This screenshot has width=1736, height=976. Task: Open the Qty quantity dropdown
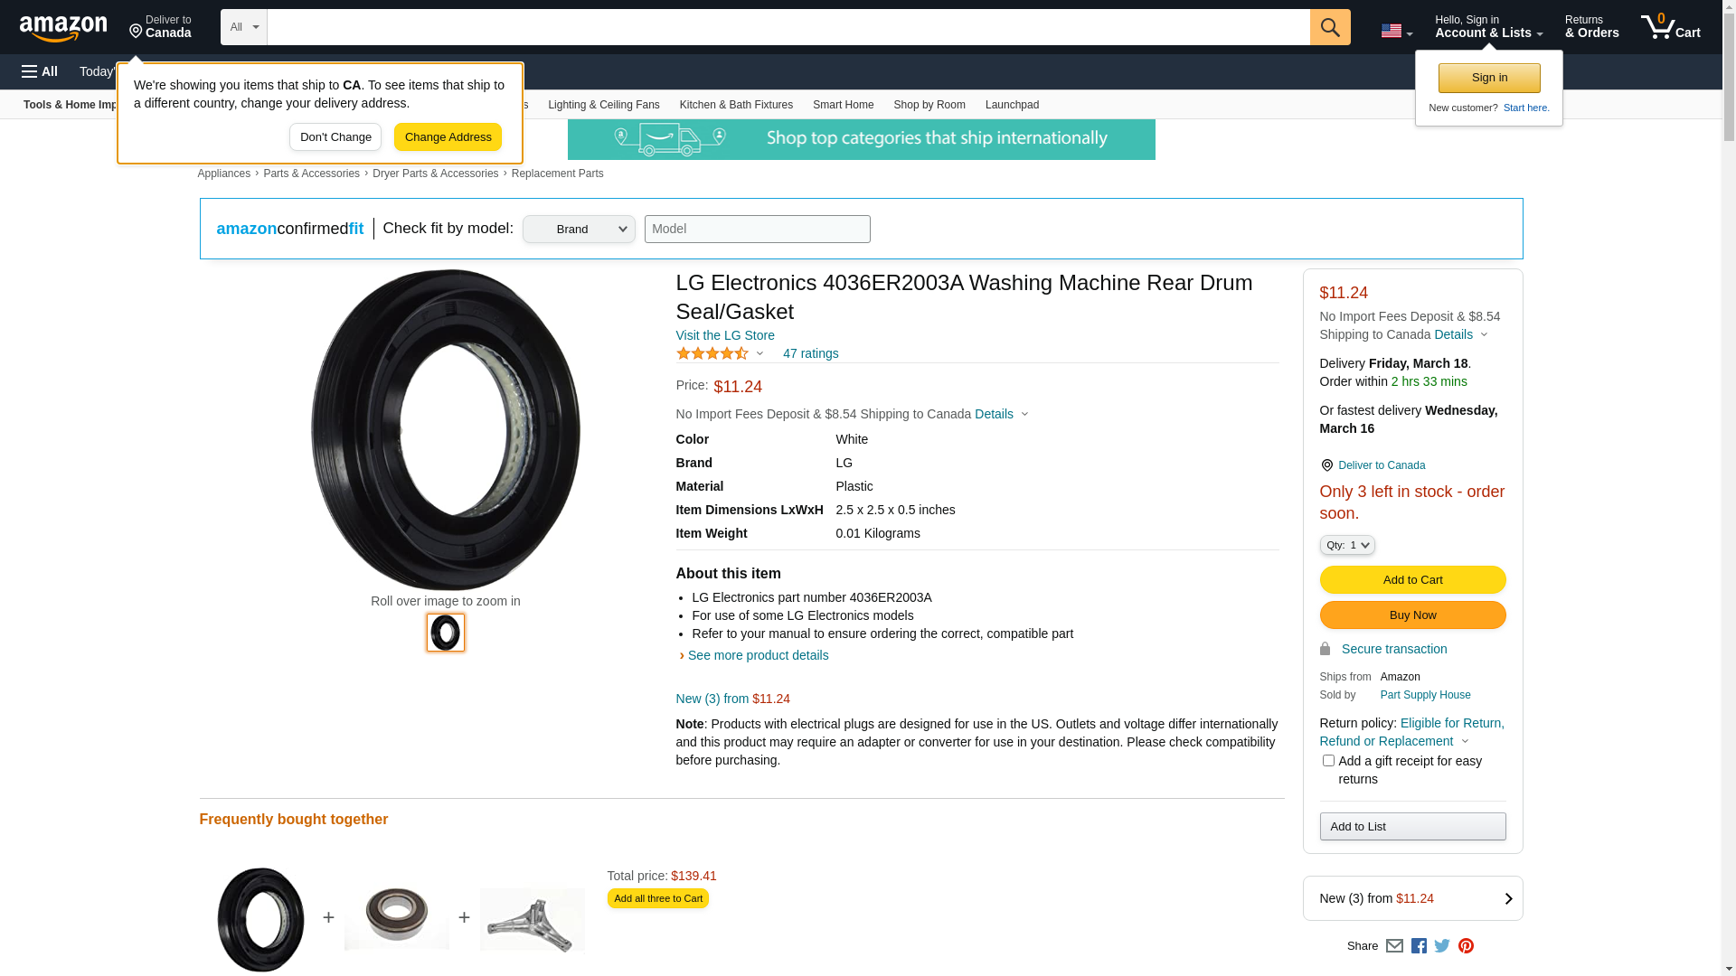click(x=1347, y=545)
